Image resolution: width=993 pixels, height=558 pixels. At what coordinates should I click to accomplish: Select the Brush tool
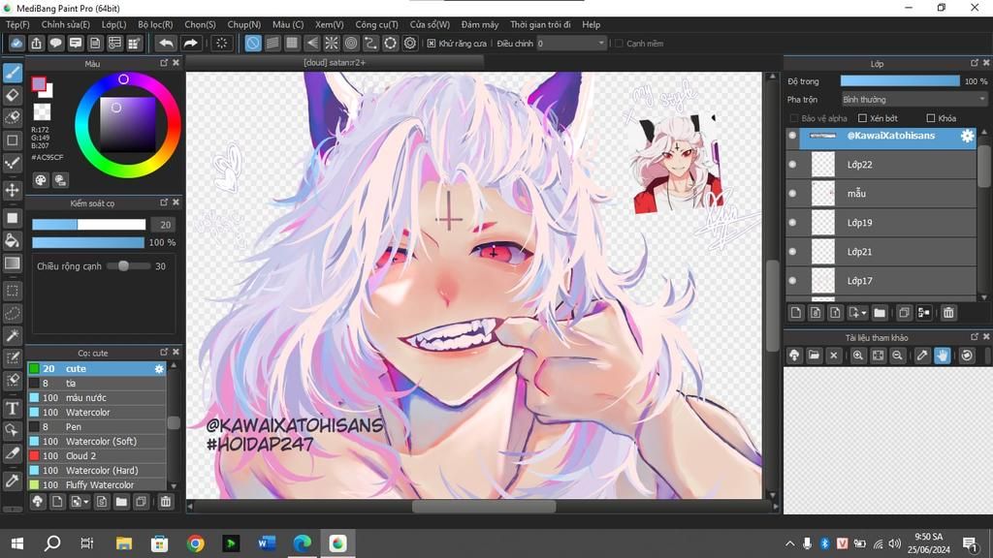[x=13, y=73]
